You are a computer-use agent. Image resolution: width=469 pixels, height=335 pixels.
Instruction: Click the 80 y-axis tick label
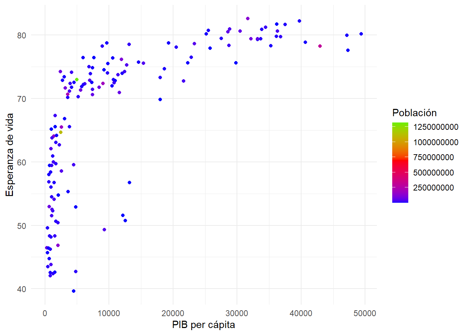click(x=22, y=35)
